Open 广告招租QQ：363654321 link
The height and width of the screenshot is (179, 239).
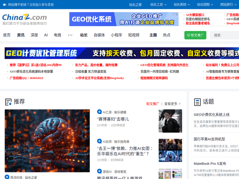[x=27, y=78]
